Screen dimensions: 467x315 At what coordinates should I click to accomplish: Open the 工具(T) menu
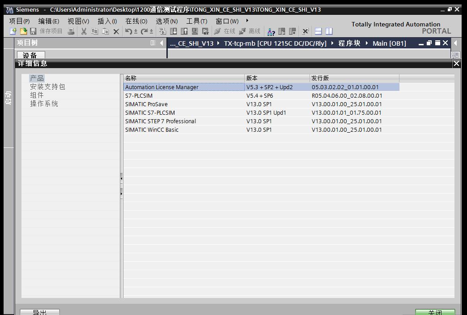[196, 21]
